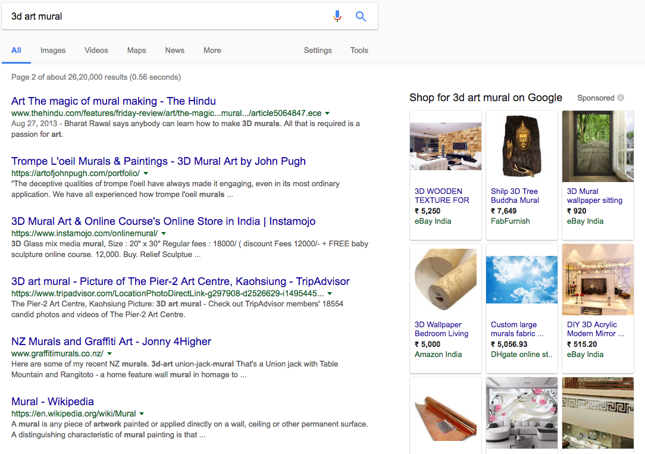
Task: Open the Buddha mural product image
Action: pos(521,146)
